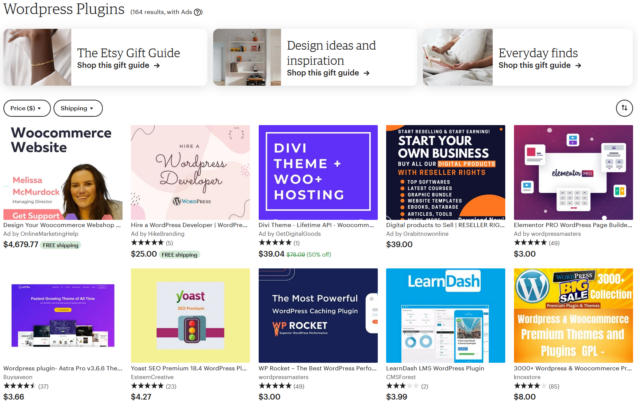This screenshot has height=406, width=638.
Task: Open Elementor PRO WordPress Page Builder title
Action: [573, 225]
